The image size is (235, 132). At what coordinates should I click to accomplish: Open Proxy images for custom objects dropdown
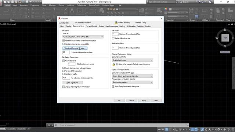133,82
